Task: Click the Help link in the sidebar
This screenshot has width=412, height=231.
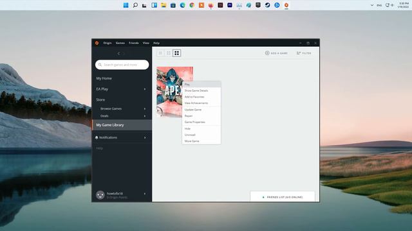Action: [99, 148]
